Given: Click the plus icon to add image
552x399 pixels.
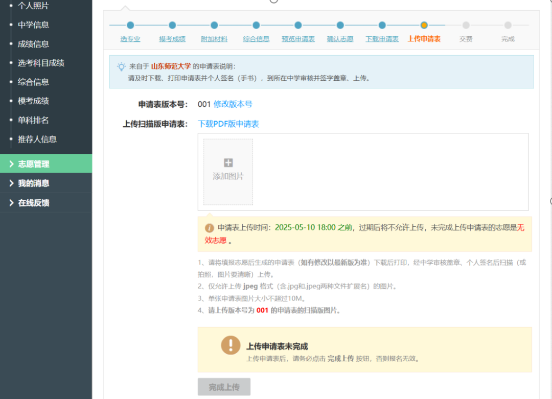Looking at the screenshot, I should click(x=228, y=163).
